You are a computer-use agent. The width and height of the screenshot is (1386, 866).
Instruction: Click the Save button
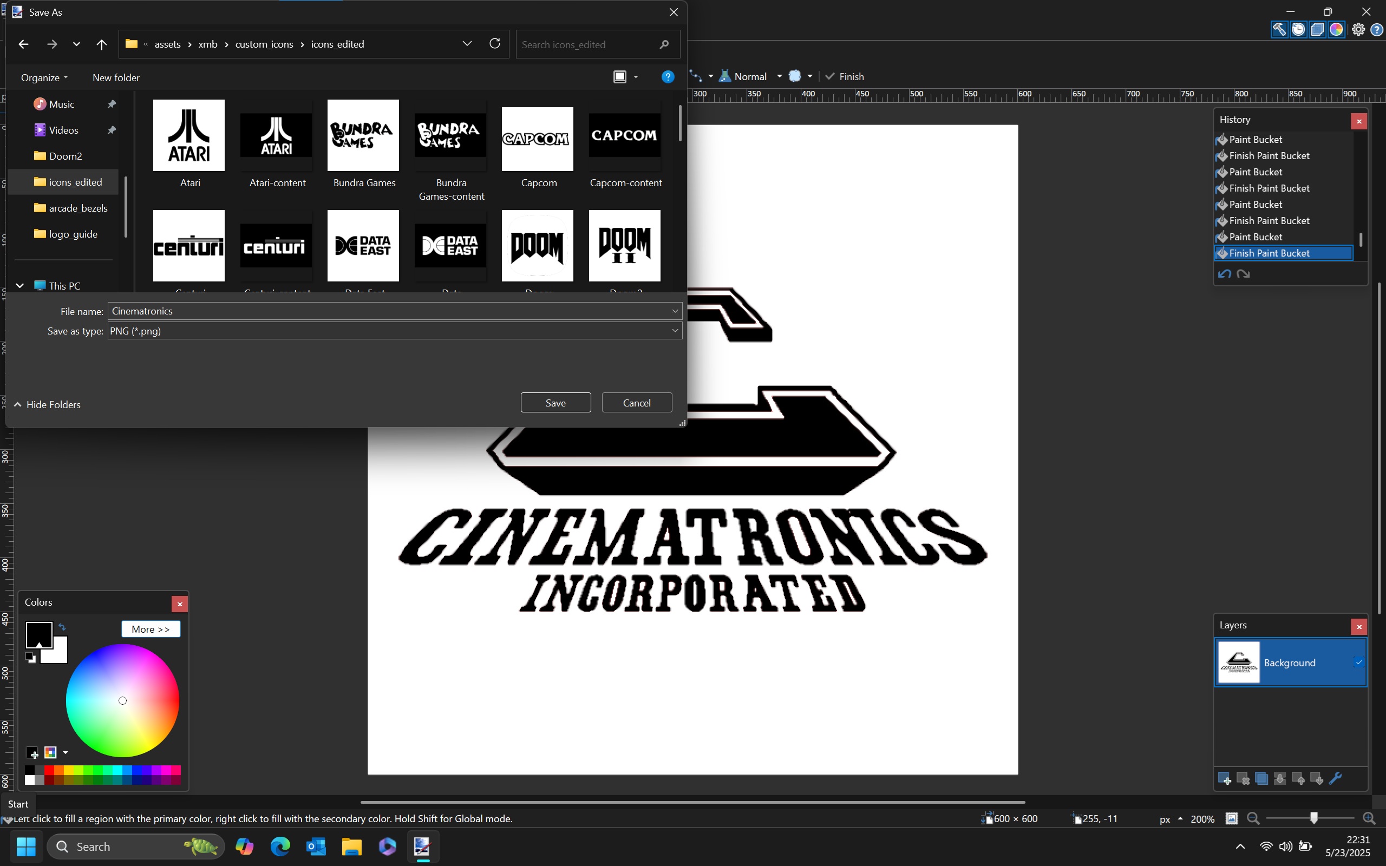point(555,403)
